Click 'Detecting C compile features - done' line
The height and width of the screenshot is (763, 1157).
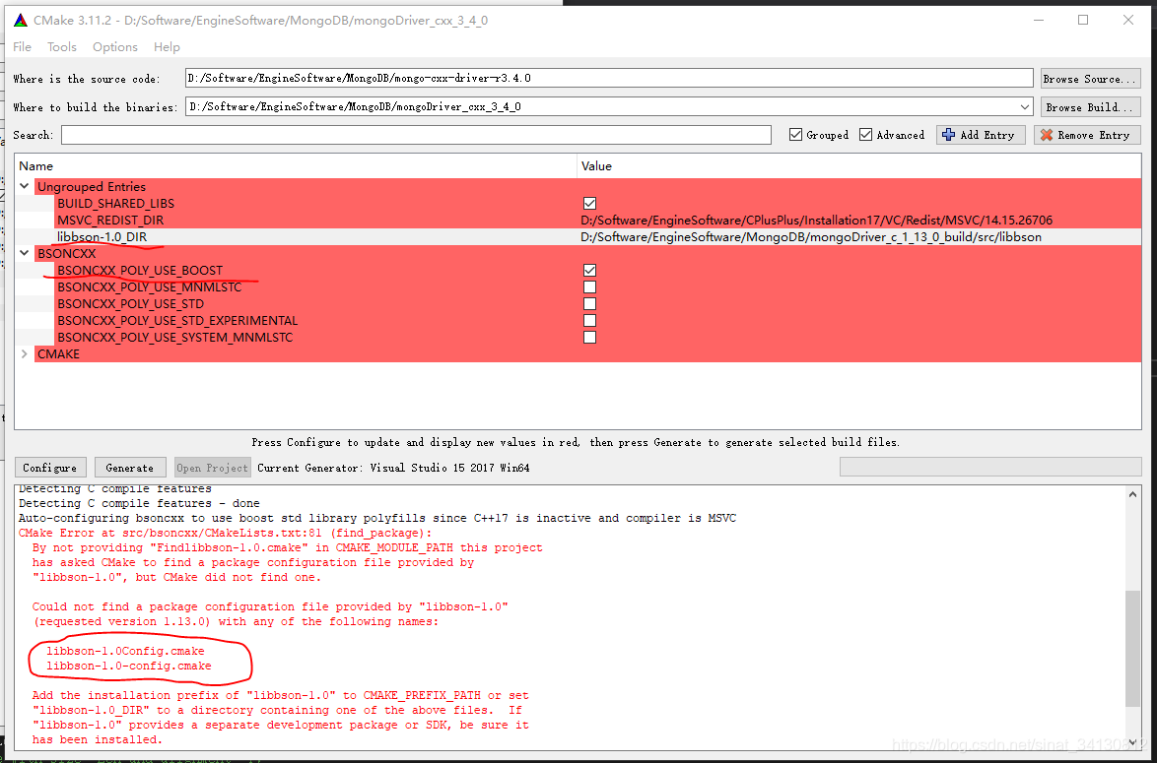139,503
